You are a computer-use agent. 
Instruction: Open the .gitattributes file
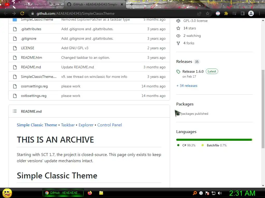tap(31, 29)
